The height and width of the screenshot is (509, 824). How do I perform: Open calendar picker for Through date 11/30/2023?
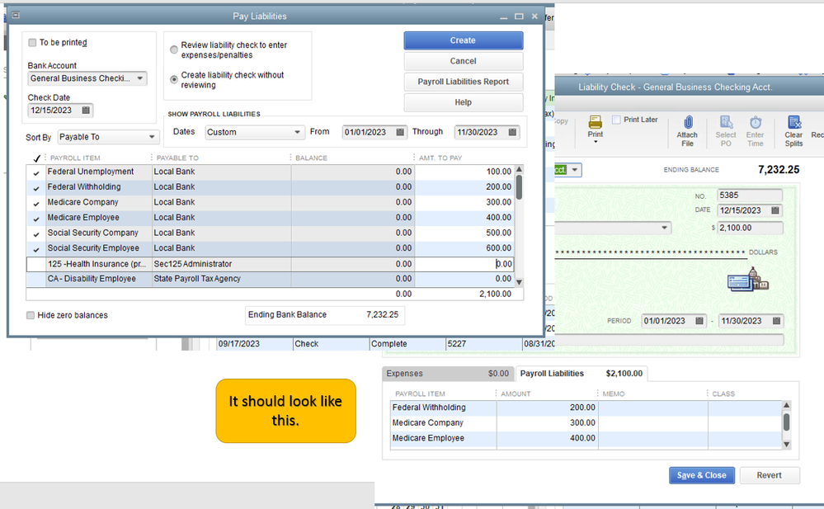point(512,132)
